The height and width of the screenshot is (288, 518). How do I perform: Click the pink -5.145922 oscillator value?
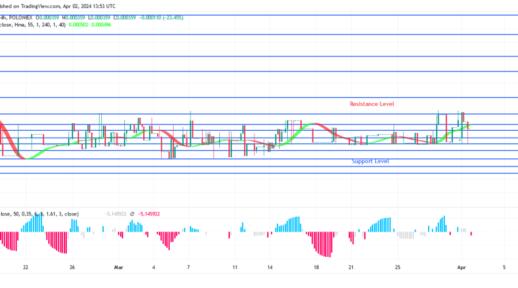(149, 214)
